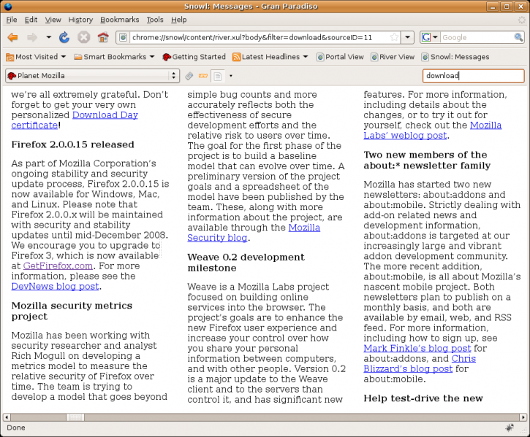Open the Bookmarks menu
Screen dimensions: 530x437
coord(119,20)
